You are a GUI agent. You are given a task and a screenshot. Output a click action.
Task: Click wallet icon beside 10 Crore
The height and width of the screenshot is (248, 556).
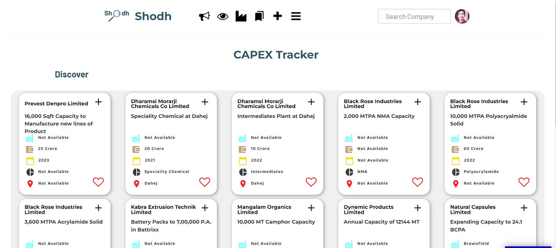243,149
